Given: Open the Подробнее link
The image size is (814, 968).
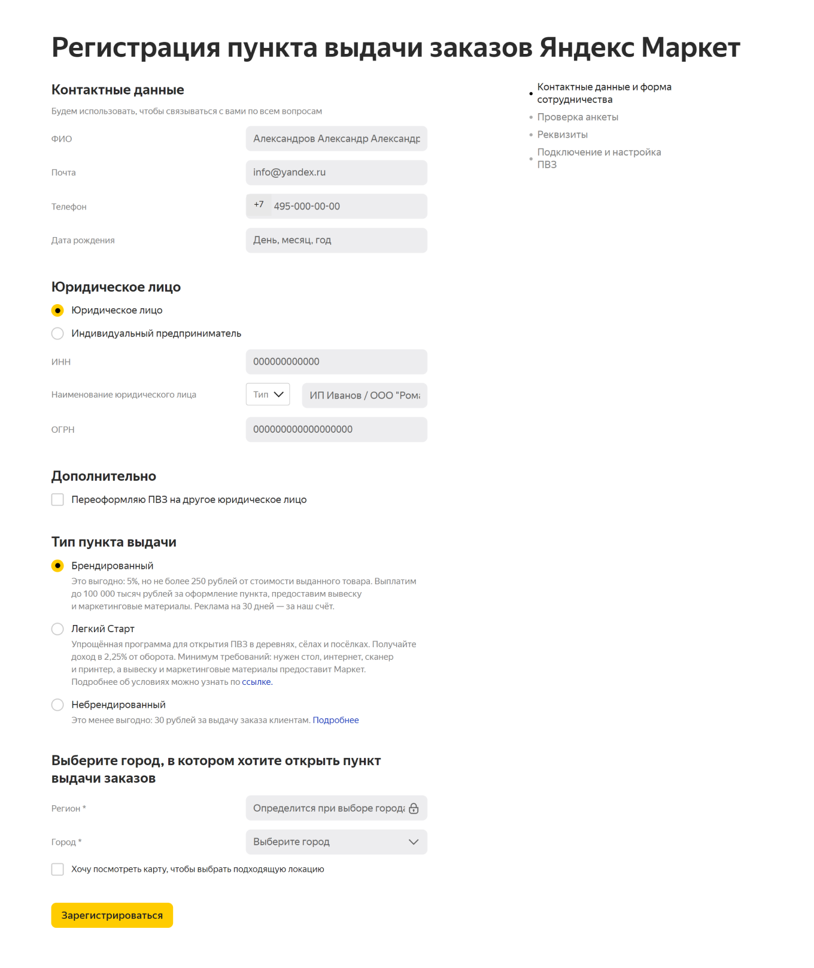Looking at the screenshot, I should 336,720.
